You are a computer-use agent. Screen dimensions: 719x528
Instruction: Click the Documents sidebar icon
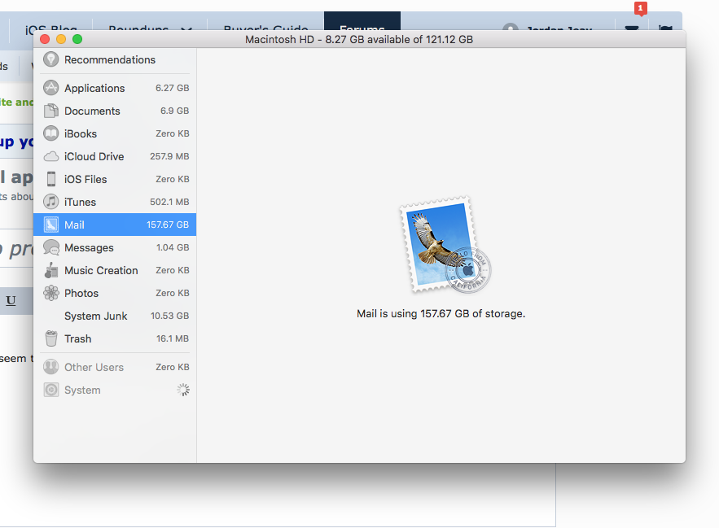(51, 111)
